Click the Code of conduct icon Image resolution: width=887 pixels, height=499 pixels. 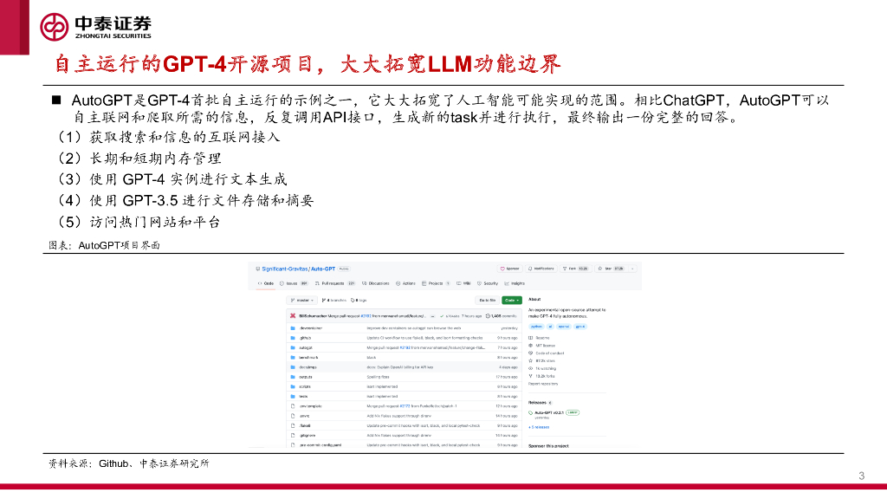pos(531,353)
